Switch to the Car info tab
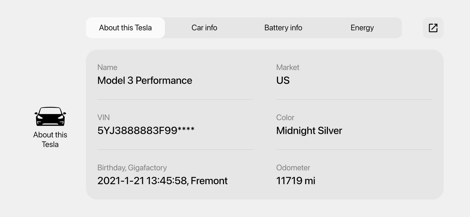 pos(204,28)
